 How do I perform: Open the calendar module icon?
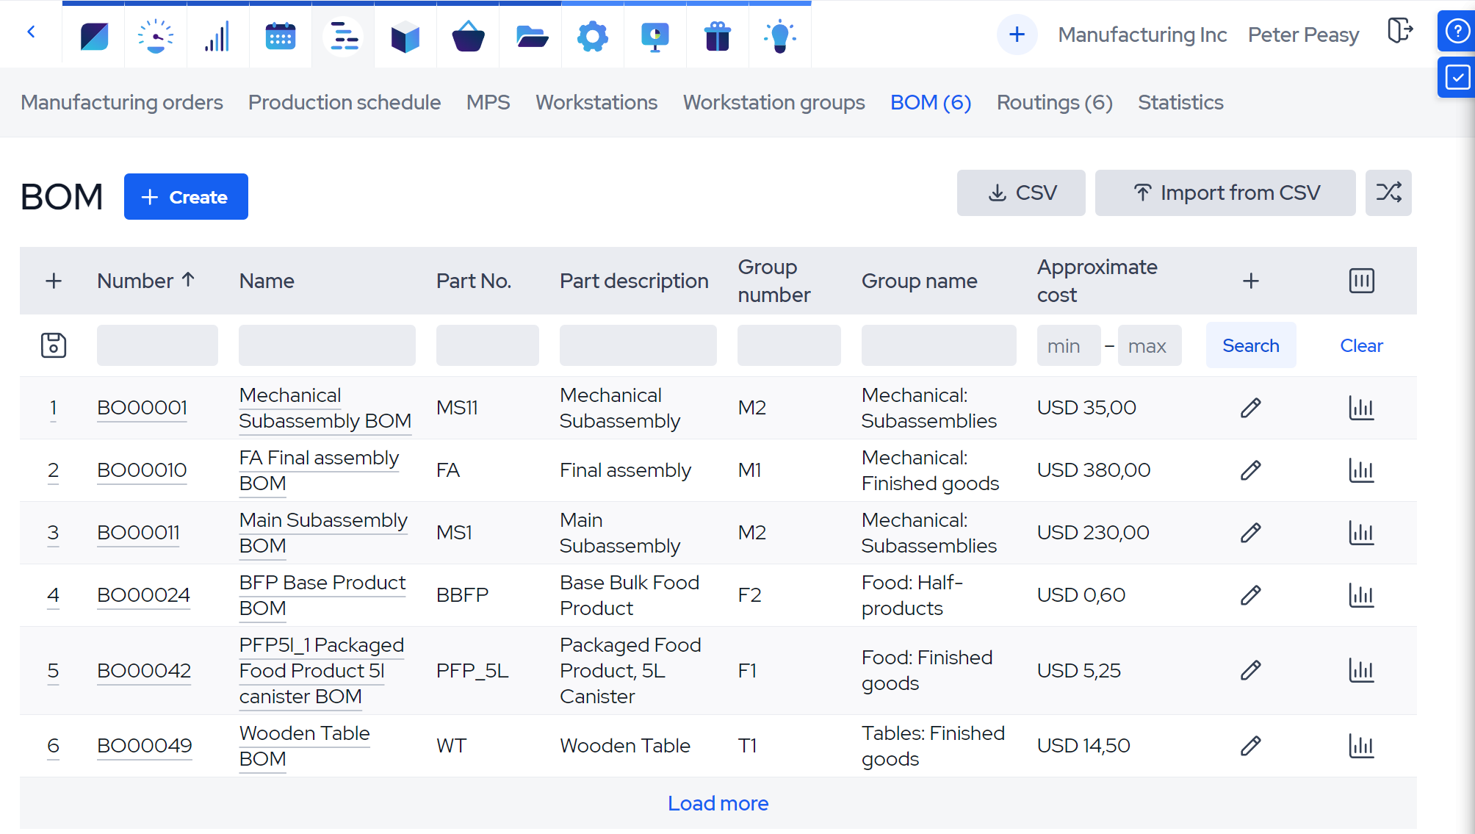click(281, 35)
